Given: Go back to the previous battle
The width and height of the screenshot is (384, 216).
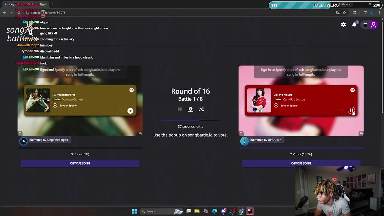Looking at the screenshot, I should point(180,109).
